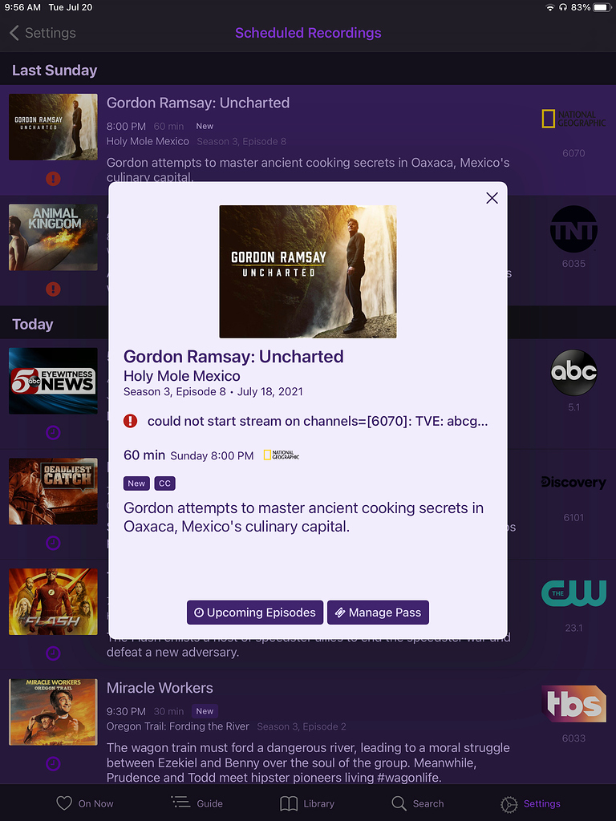The width and height of the screenshot is (616, 821).
Task: Click channel number 6033
Action: coord(573,738)
